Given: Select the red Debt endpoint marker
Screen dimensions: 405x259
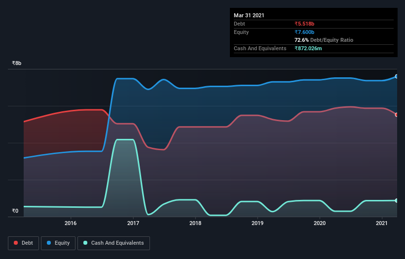Looking at the screenshot, I should [x=397, y=115].
